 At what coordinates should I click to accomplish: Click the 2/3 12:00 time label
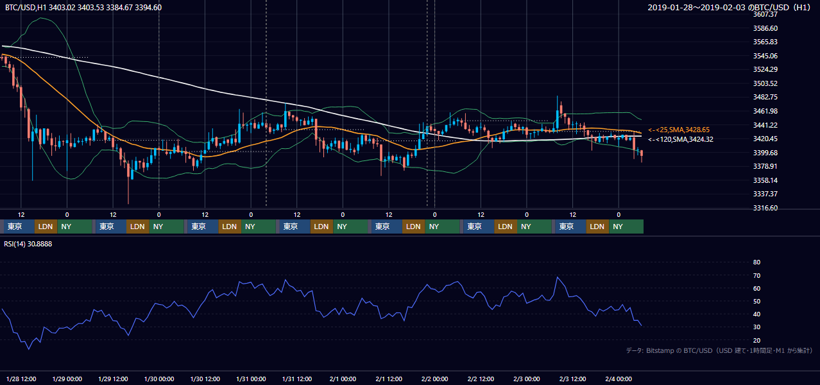click(574, 379)
